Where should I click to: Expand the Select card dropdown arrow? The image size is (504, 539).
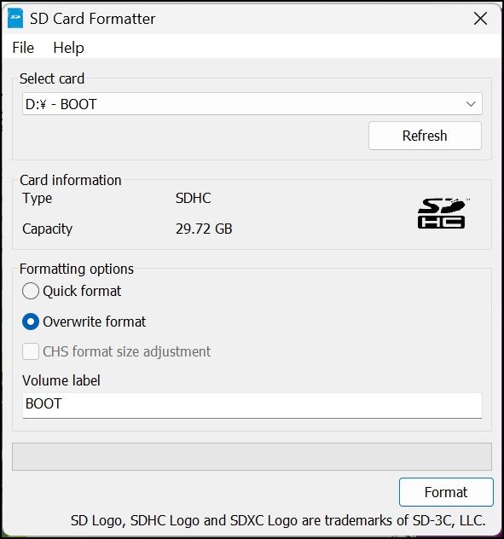471,104
